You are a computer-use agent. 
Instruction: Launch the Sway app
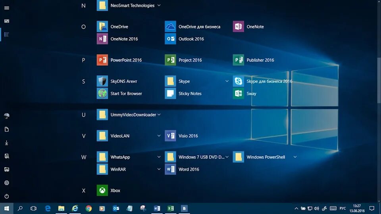click(245, 94)
